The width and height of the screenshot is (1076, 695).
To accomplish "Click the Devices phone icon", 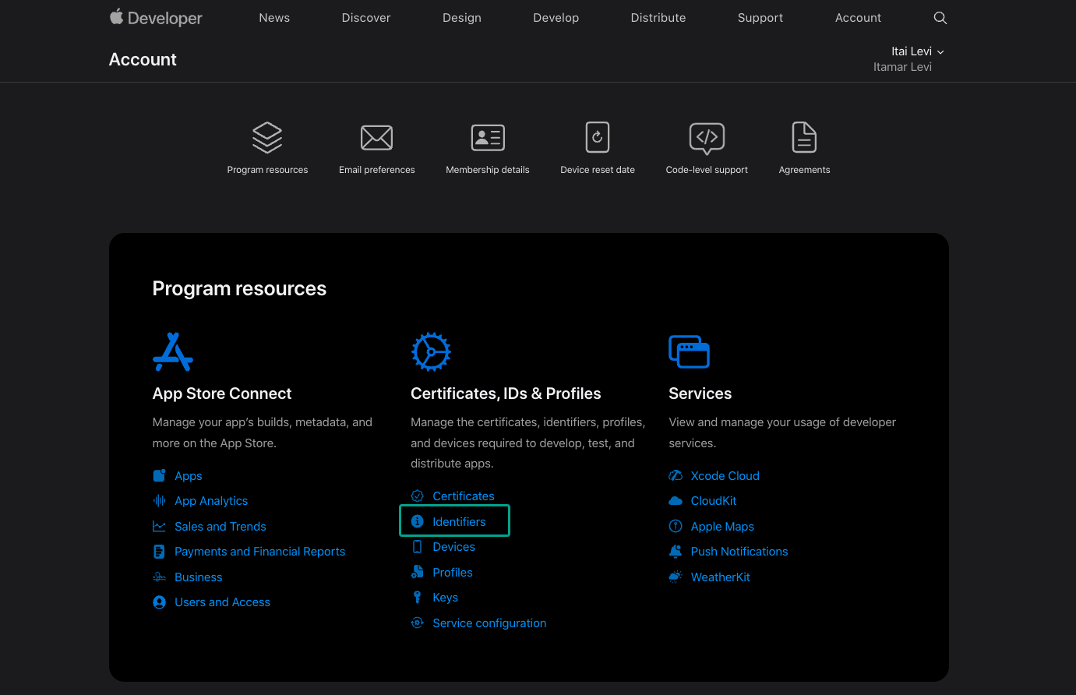I will (418, 546).
